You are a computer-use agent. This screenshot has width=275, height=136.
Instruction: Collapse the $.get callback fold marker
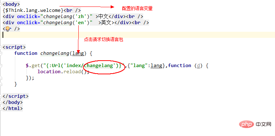click(x=1, y=66)
